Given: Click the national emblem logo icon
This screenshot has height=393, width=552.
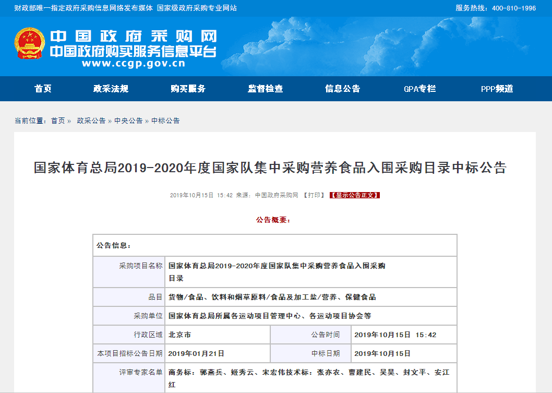Looking at the screenshot, I should click(x=30, y=43).
